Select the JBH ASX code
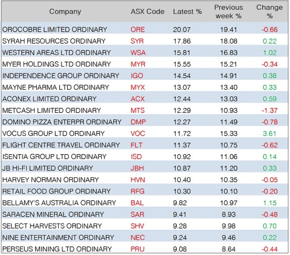This screenshot has width=290, height=255. (138, 168)
